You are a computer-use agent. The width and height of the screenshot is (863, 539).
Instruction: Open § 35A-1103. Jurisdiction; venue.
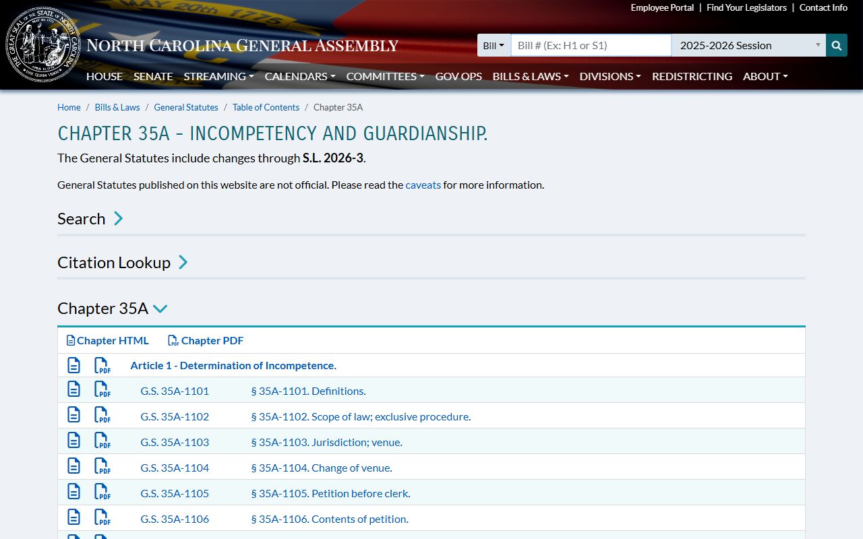click(x=326, y=442)
